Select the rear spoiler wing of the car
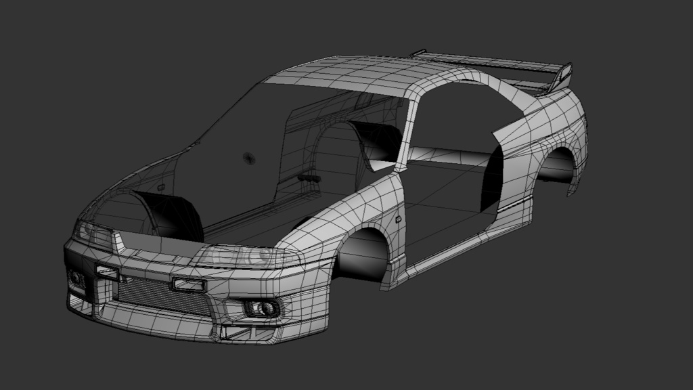Screen dimensions: 693x390 click(x=493, y=70)
